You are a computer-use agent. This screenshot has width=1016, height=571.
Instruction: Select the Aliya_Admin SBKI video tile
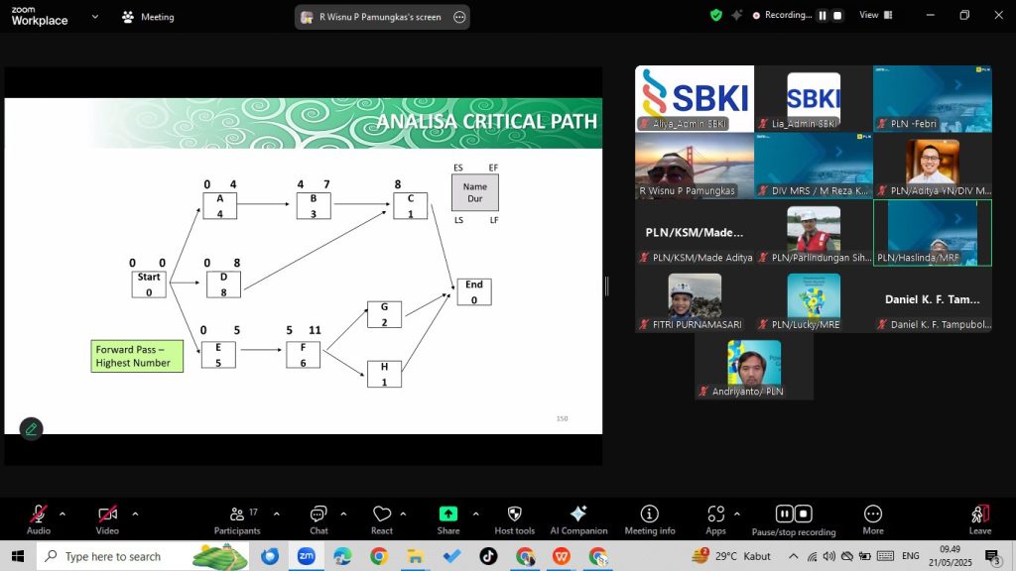(x=695, y=99)
